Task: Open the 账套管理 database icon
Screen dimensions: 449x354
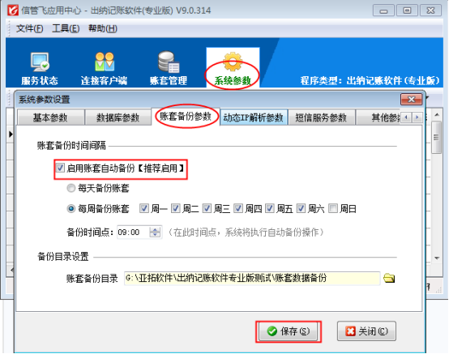Action: 169,62
